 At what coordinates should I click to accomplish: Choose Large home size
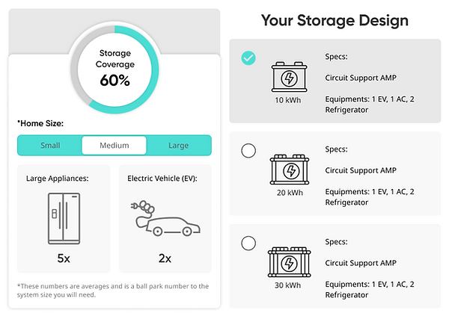178,145
